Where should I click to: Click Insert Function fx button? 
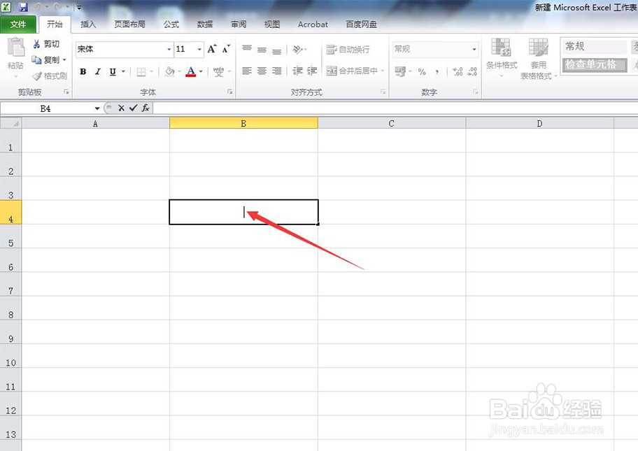point(146,108)
